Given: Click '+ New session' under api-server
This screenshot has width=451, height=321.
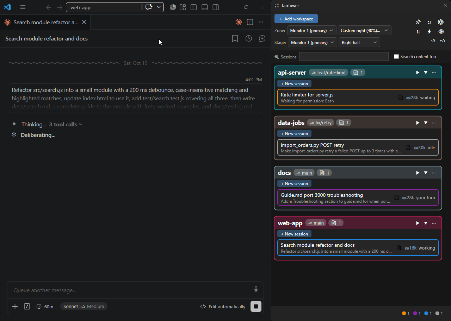Looking at the screenshot, I should coord(294,84).
